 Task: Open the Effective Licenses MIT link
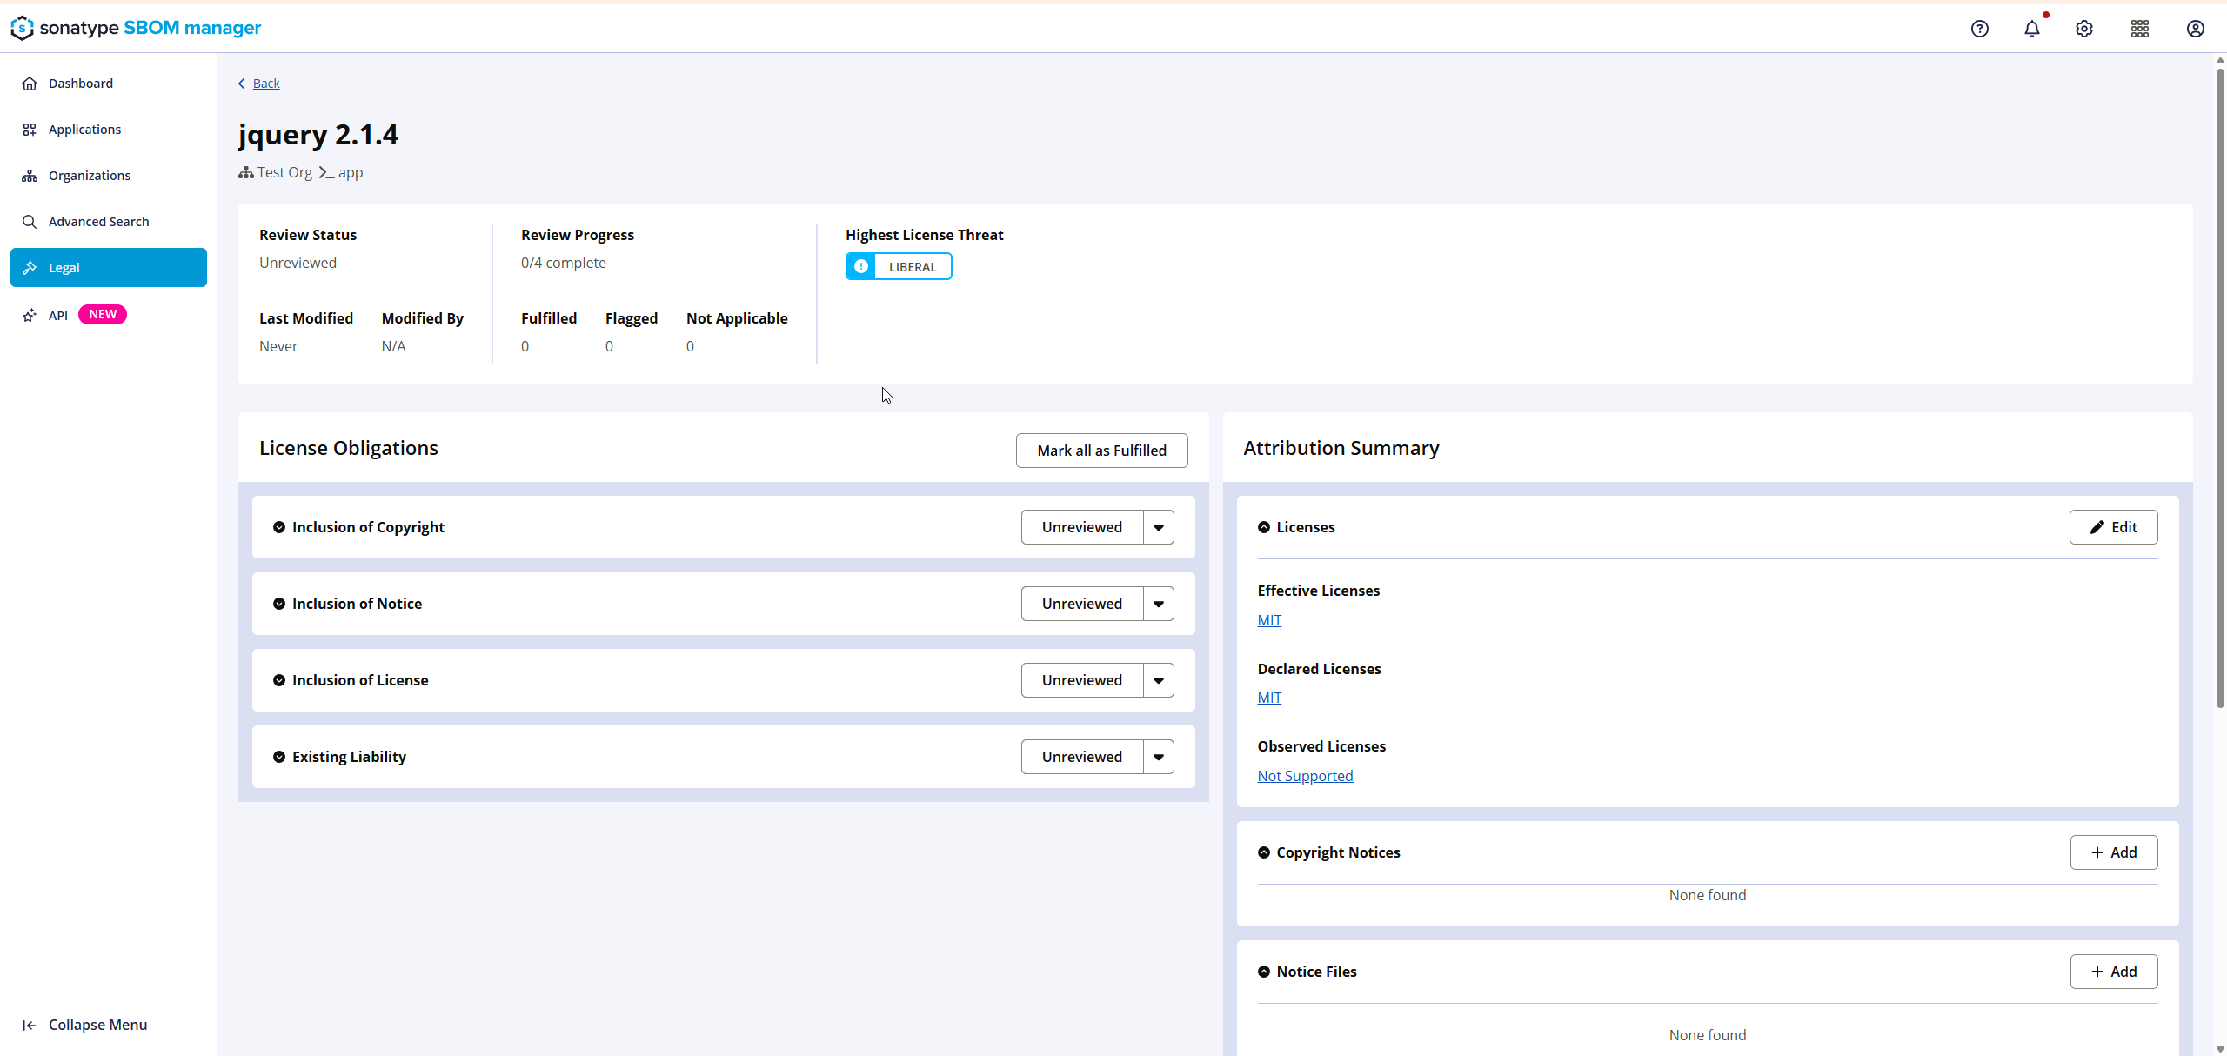pos(1269,620)
